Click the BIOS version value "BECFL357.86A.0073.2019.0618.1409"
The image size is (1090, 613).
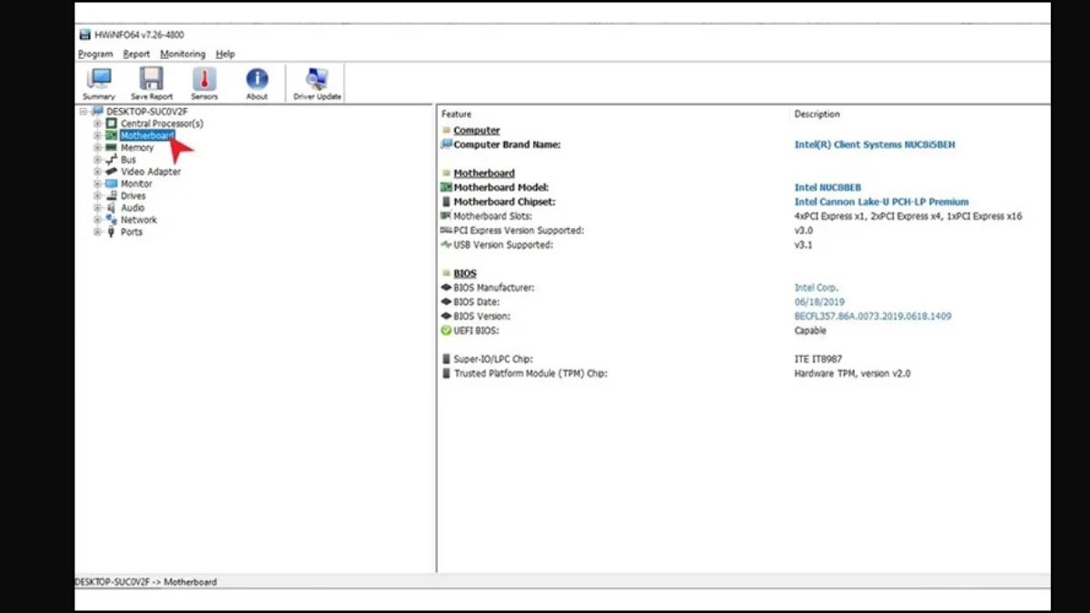pyautogui.click(x=873, y=316)
